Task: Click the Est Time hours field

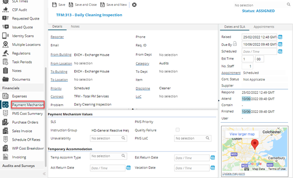Action: click(x=248, y=59)
